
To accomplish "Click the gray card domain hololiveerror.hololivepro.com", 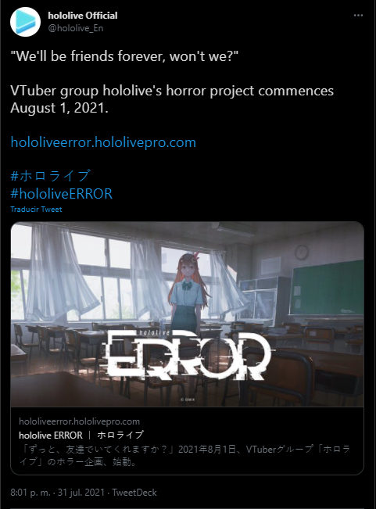I will (79, 421).
